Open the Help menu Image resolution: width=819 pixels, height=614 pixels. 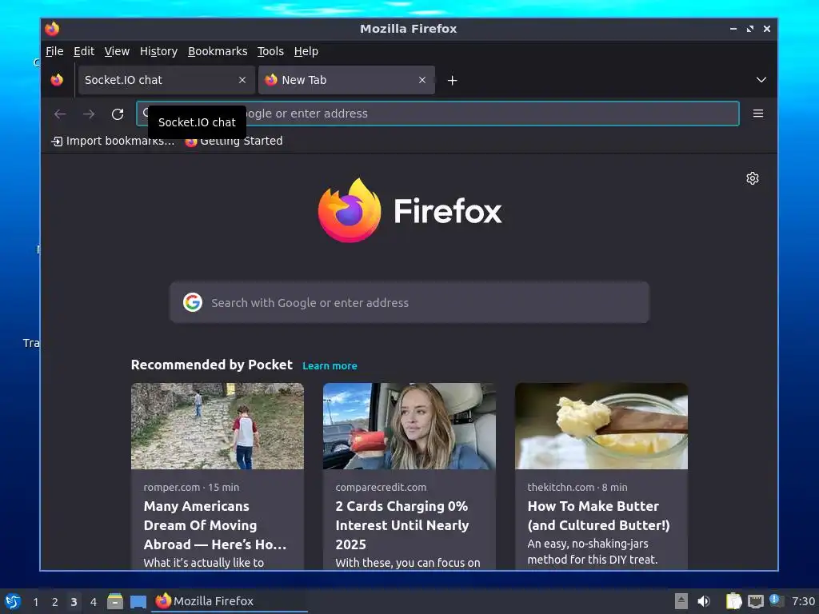pos(306,51)
